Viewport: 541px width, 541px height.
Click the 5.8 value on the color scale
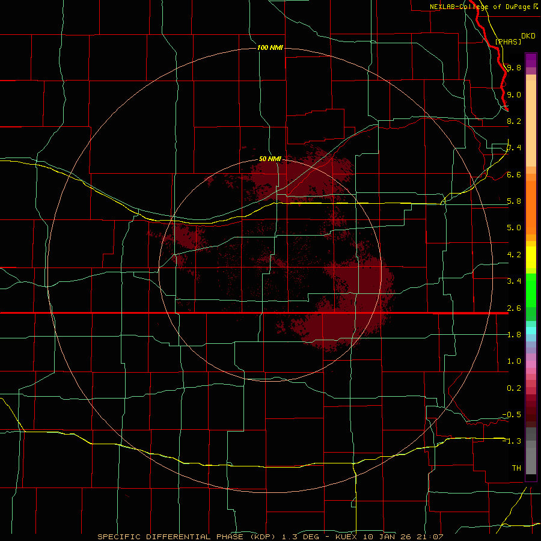[514, 201]
